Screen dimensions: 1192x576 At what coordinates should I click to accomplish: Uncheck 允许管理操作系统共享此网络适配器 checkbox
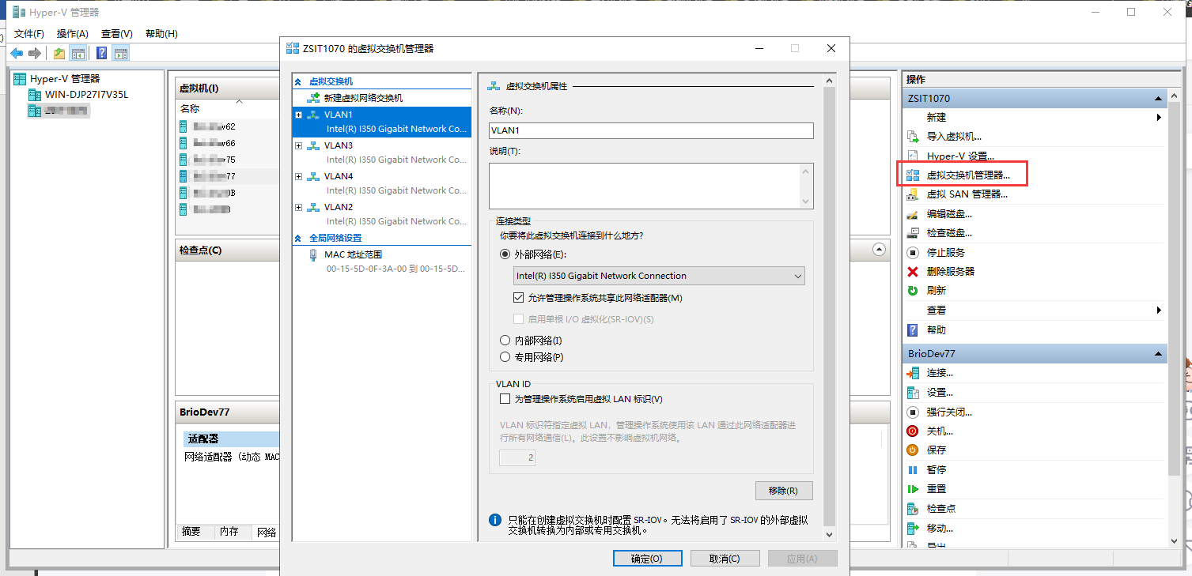[519, 298]
